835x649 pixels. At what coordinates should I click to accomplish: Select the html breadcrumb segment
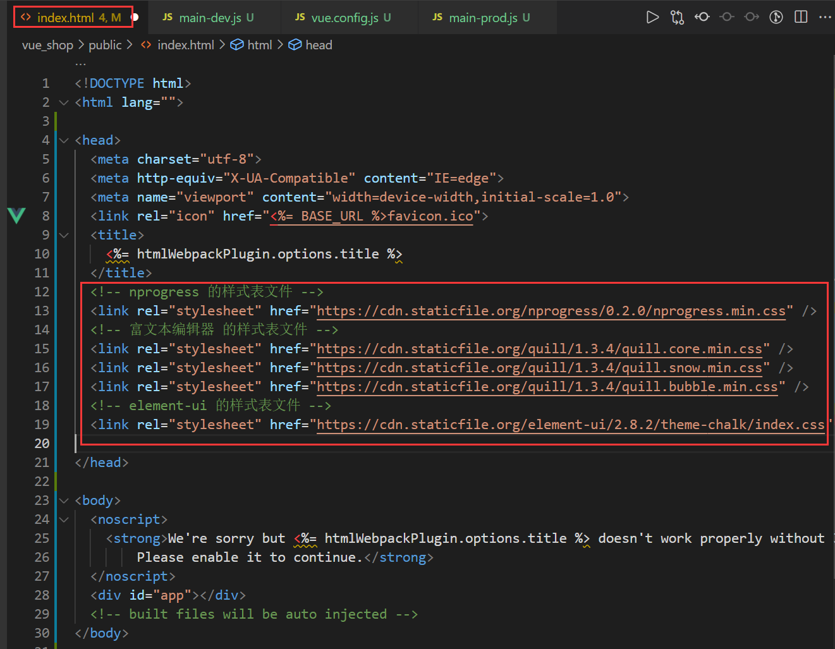click(x=252, y=45)
